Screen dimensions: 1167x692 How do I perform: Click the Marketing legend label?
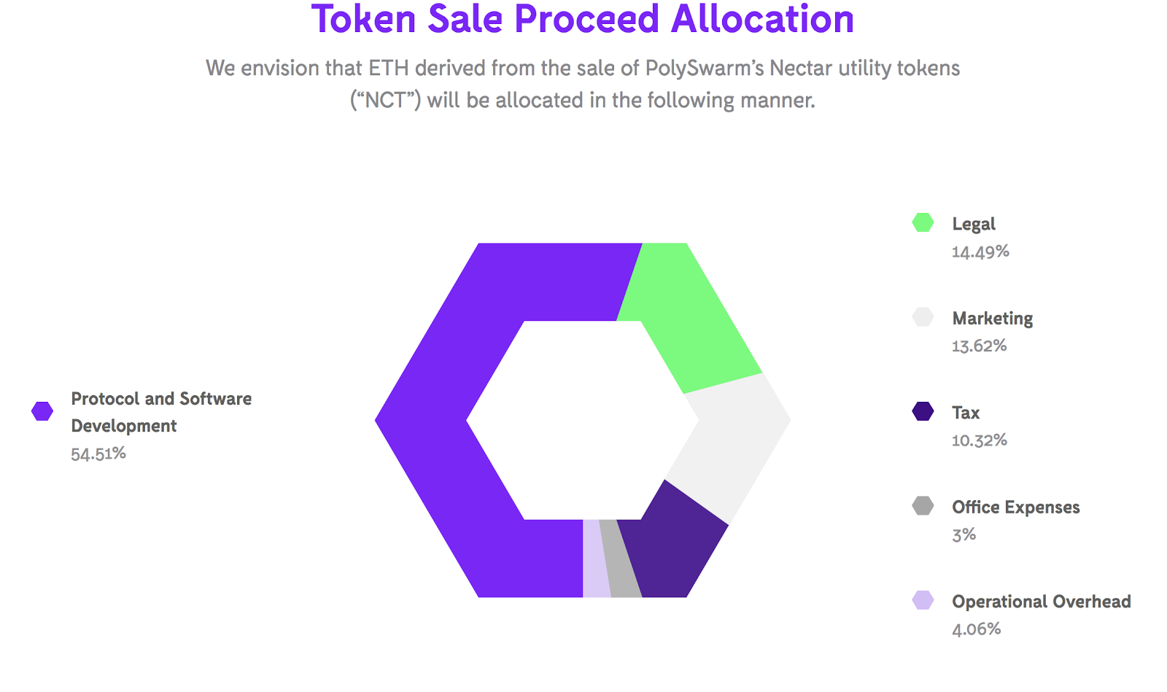point(992,319)
